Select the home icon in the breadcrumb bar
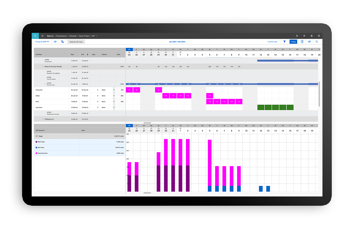353x229 pixels. click(x=42, y=36)
